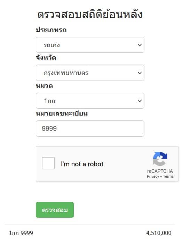Screen dimensions: 190x244
Task: Click the ประเภทรถ field label
Action: click(51, 30)
